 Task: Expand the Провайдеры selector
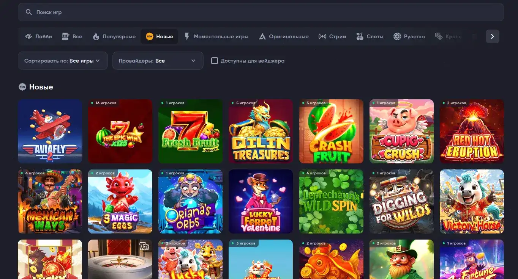[x=158, y=61]
